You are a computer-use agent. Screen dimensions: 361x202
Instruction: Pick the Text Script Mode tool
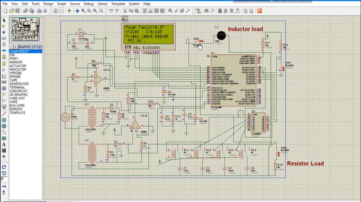4,44
